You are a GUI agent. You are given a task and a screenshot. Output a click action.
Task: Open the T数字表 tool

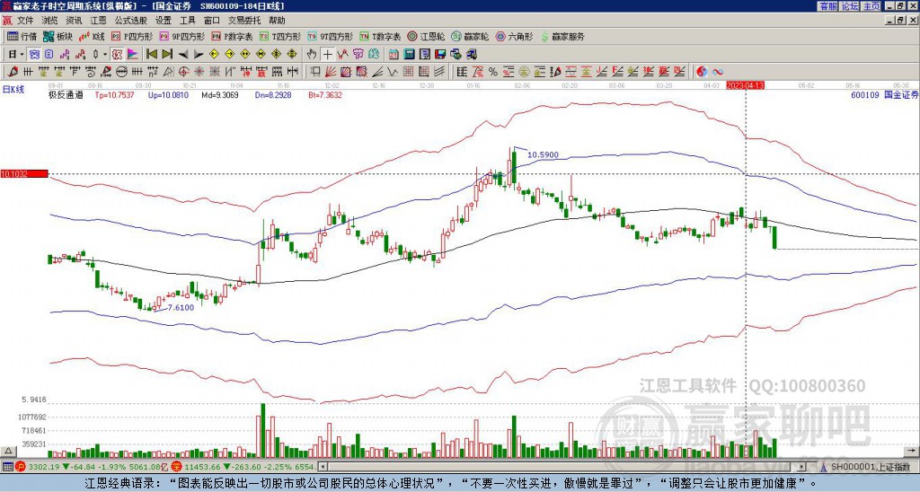click(380, 36)
